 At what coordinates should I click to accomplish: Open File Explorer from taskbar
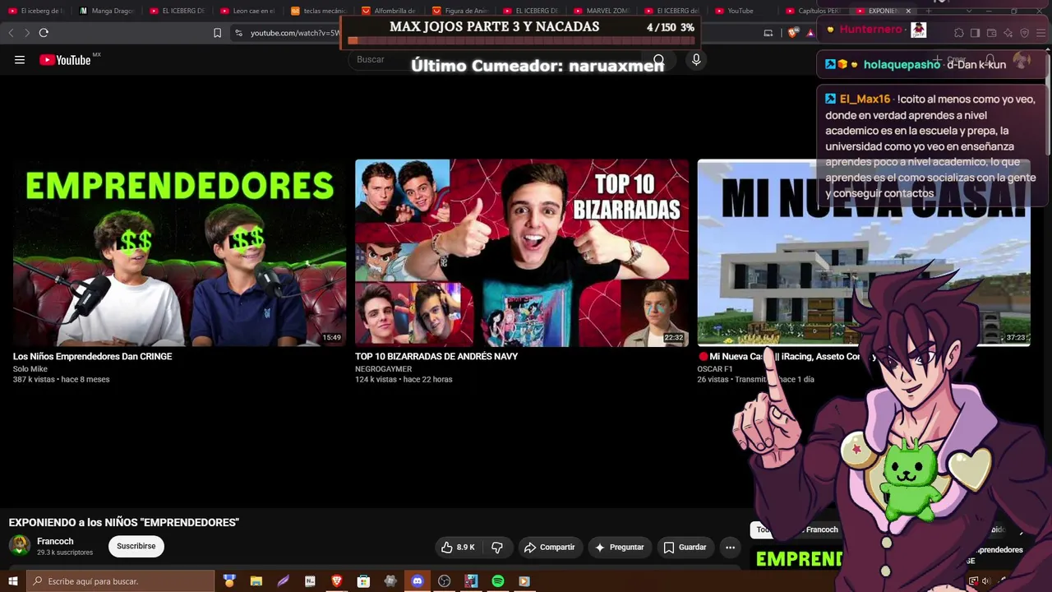click(x=256, y=581)
